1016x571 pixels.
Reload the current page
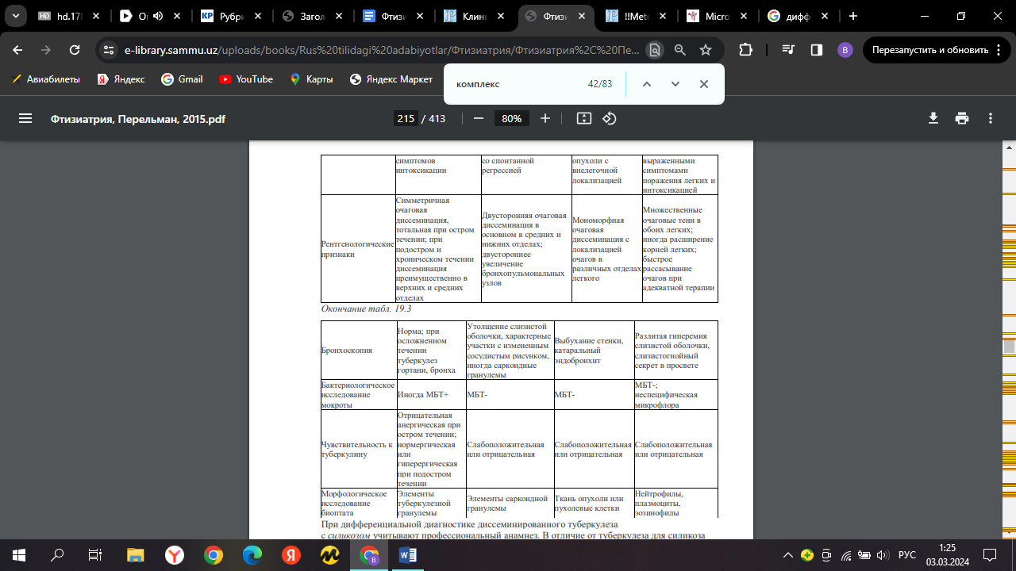(x=75, y=49)
